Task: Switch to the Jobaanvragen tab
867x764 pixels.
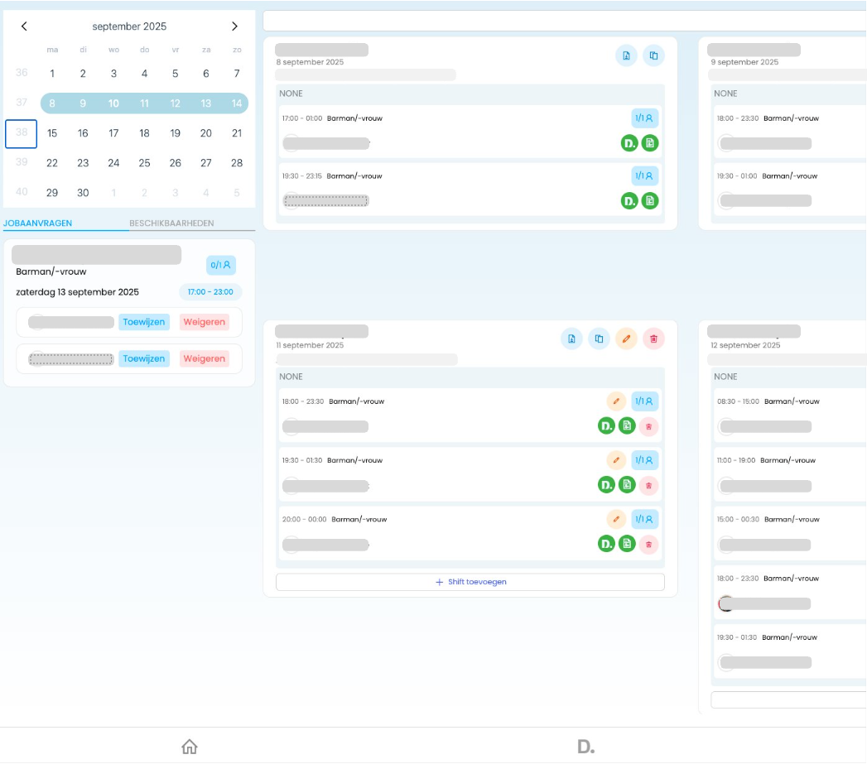Action: tap(37, 223)
